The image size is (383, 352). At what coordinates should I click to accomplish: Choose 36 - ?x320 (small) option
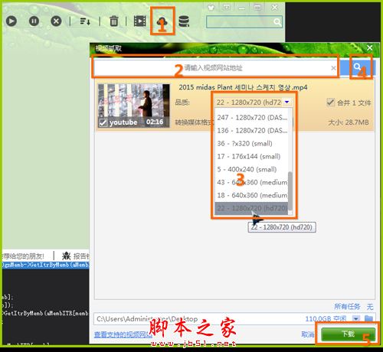252,143
